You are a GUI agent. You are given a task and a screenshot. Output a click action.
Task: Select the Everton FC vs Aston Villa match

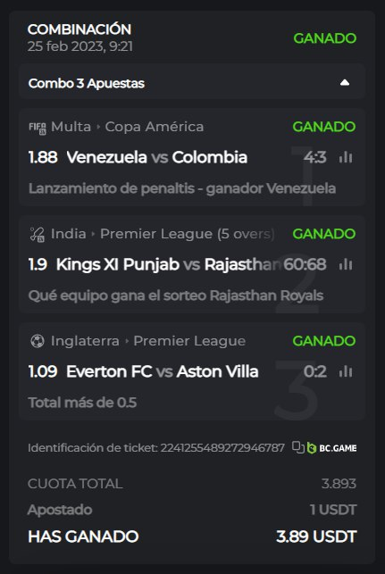click(x=163, y=371)
